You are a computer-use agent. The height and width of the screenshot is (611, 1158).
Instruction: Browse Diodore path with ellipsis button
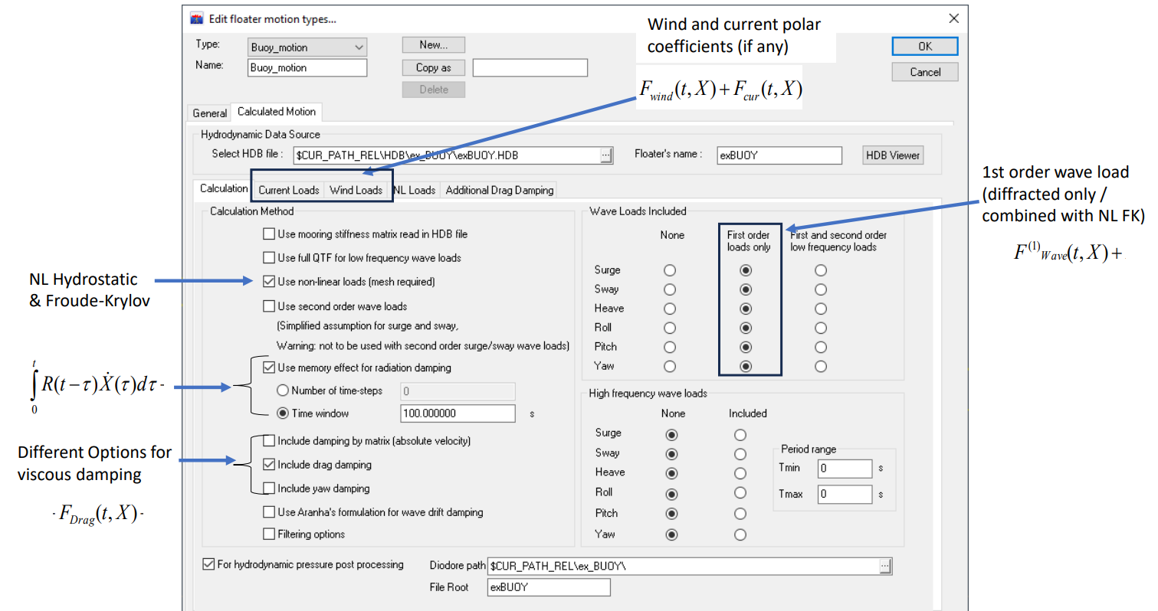point(886,566)
